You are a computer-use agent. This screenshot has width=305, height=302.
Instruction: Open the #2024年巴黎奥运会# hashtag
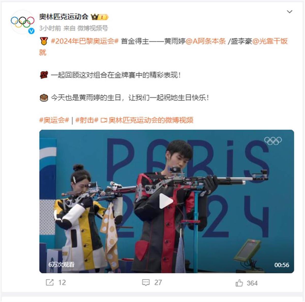click(85, 41)
